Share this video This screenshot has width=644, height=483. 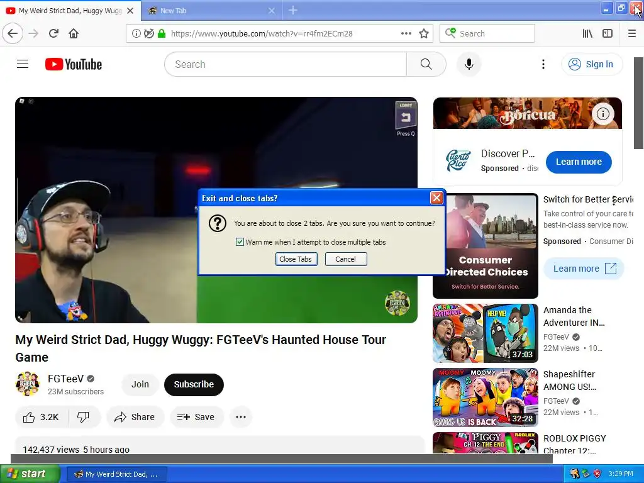(135, 417)
